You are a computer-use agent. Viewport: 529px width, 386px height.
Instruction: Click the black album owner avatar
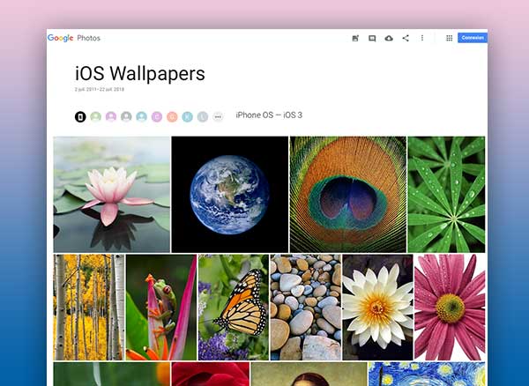(80, 117)
